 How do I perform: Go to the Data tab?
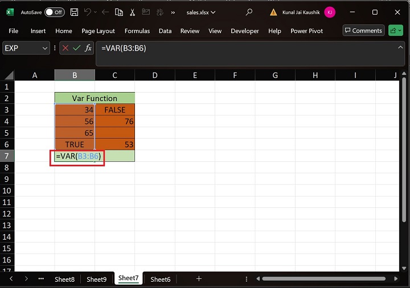pos(165,31)
